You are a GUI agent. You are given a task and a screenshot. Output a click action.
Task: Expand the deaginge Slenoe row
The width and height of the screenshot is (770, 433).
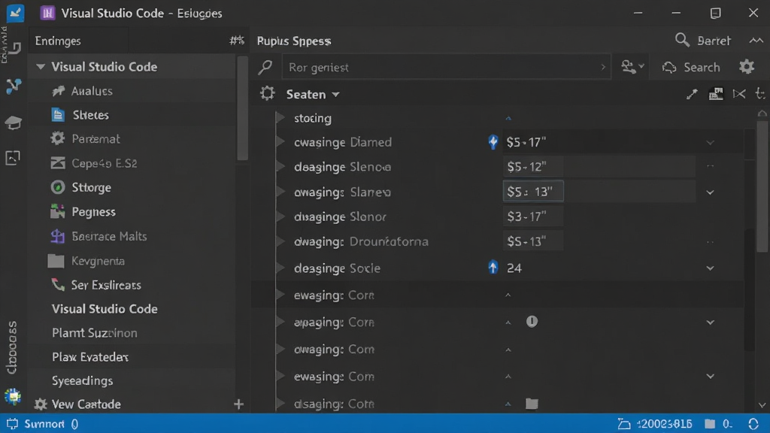click(x=280, y=166)
